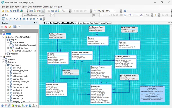Viewport: 172px width, 108px height.
Task: Click the help-pointer '?' tool
Action: click(x=7, y=19)
